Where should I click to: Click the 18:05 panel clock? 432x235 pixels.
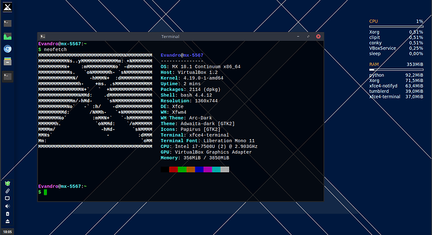pos(8,232)
